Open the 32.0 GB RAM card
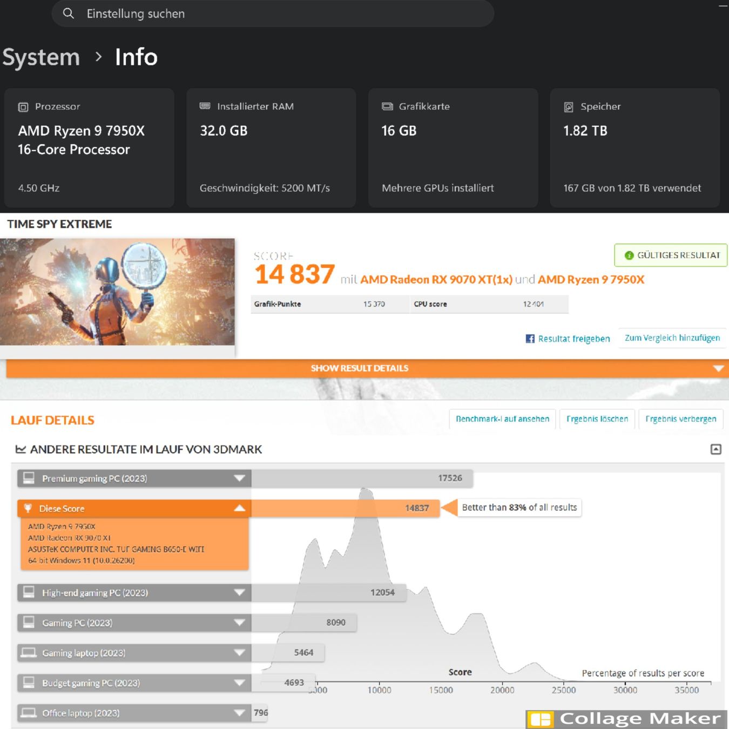The width and height of the screenshot is (729, 729). [x=271, y=148]
